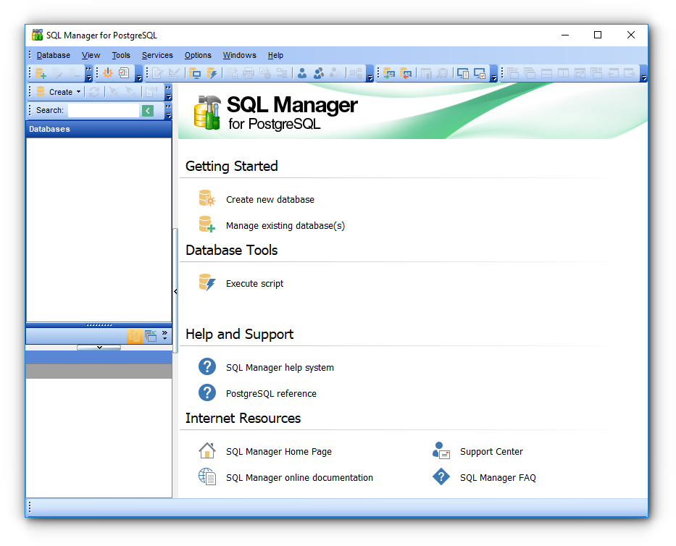Open the SQL Manager help system link
Screen dimensions: 676x546
[280, 368]
